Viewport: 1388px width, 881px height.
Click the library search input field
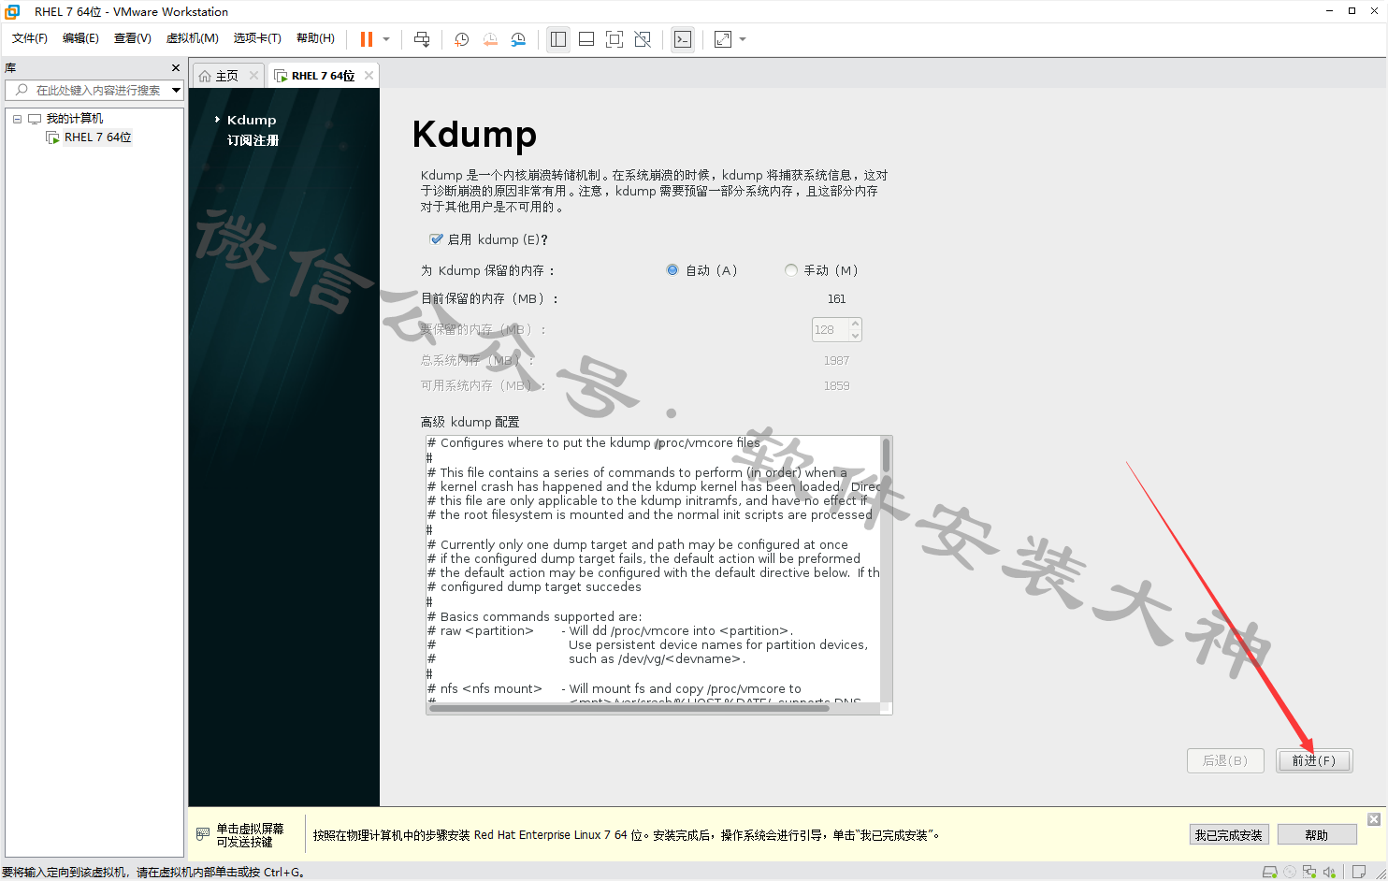click(x=96, y=90)
